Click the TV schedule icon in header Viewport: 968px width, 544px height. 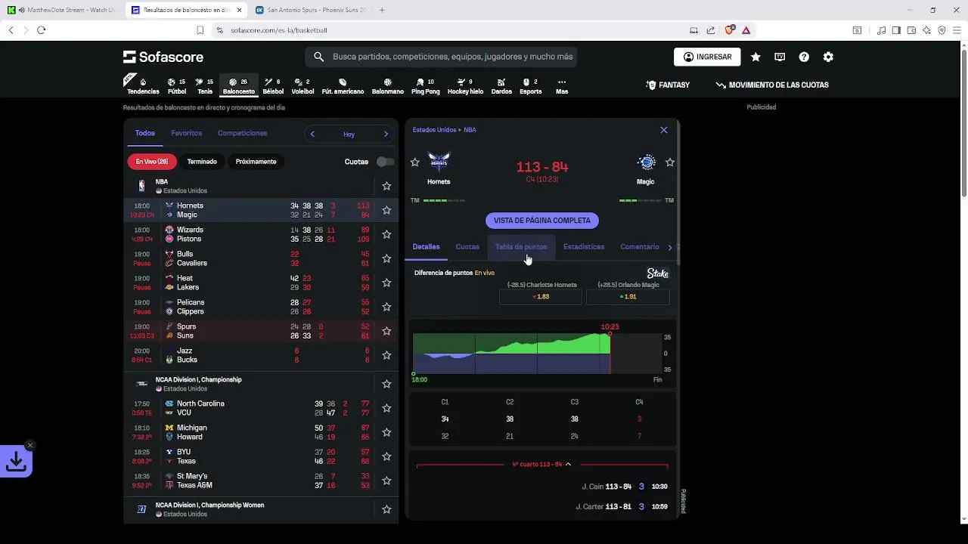pos(780,57)
